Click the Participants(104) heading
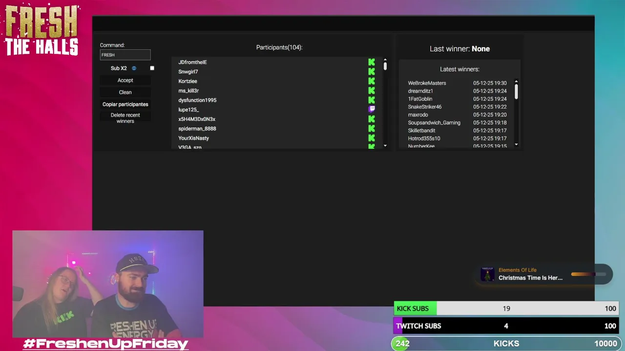This screenshot has width=625, height=351. coord(279,47)
